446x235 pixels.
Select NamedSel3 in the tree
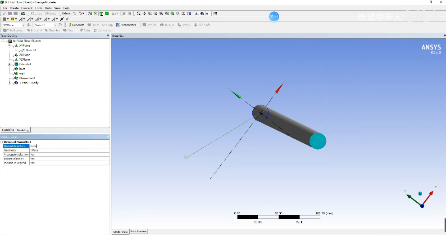[27, 78]
